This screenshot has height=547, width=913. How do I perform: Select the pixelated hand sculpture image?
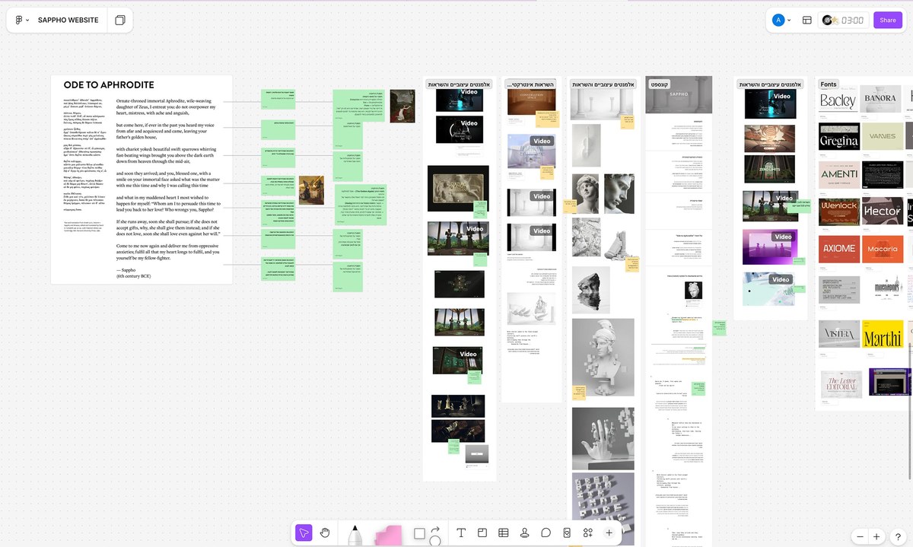603,438
